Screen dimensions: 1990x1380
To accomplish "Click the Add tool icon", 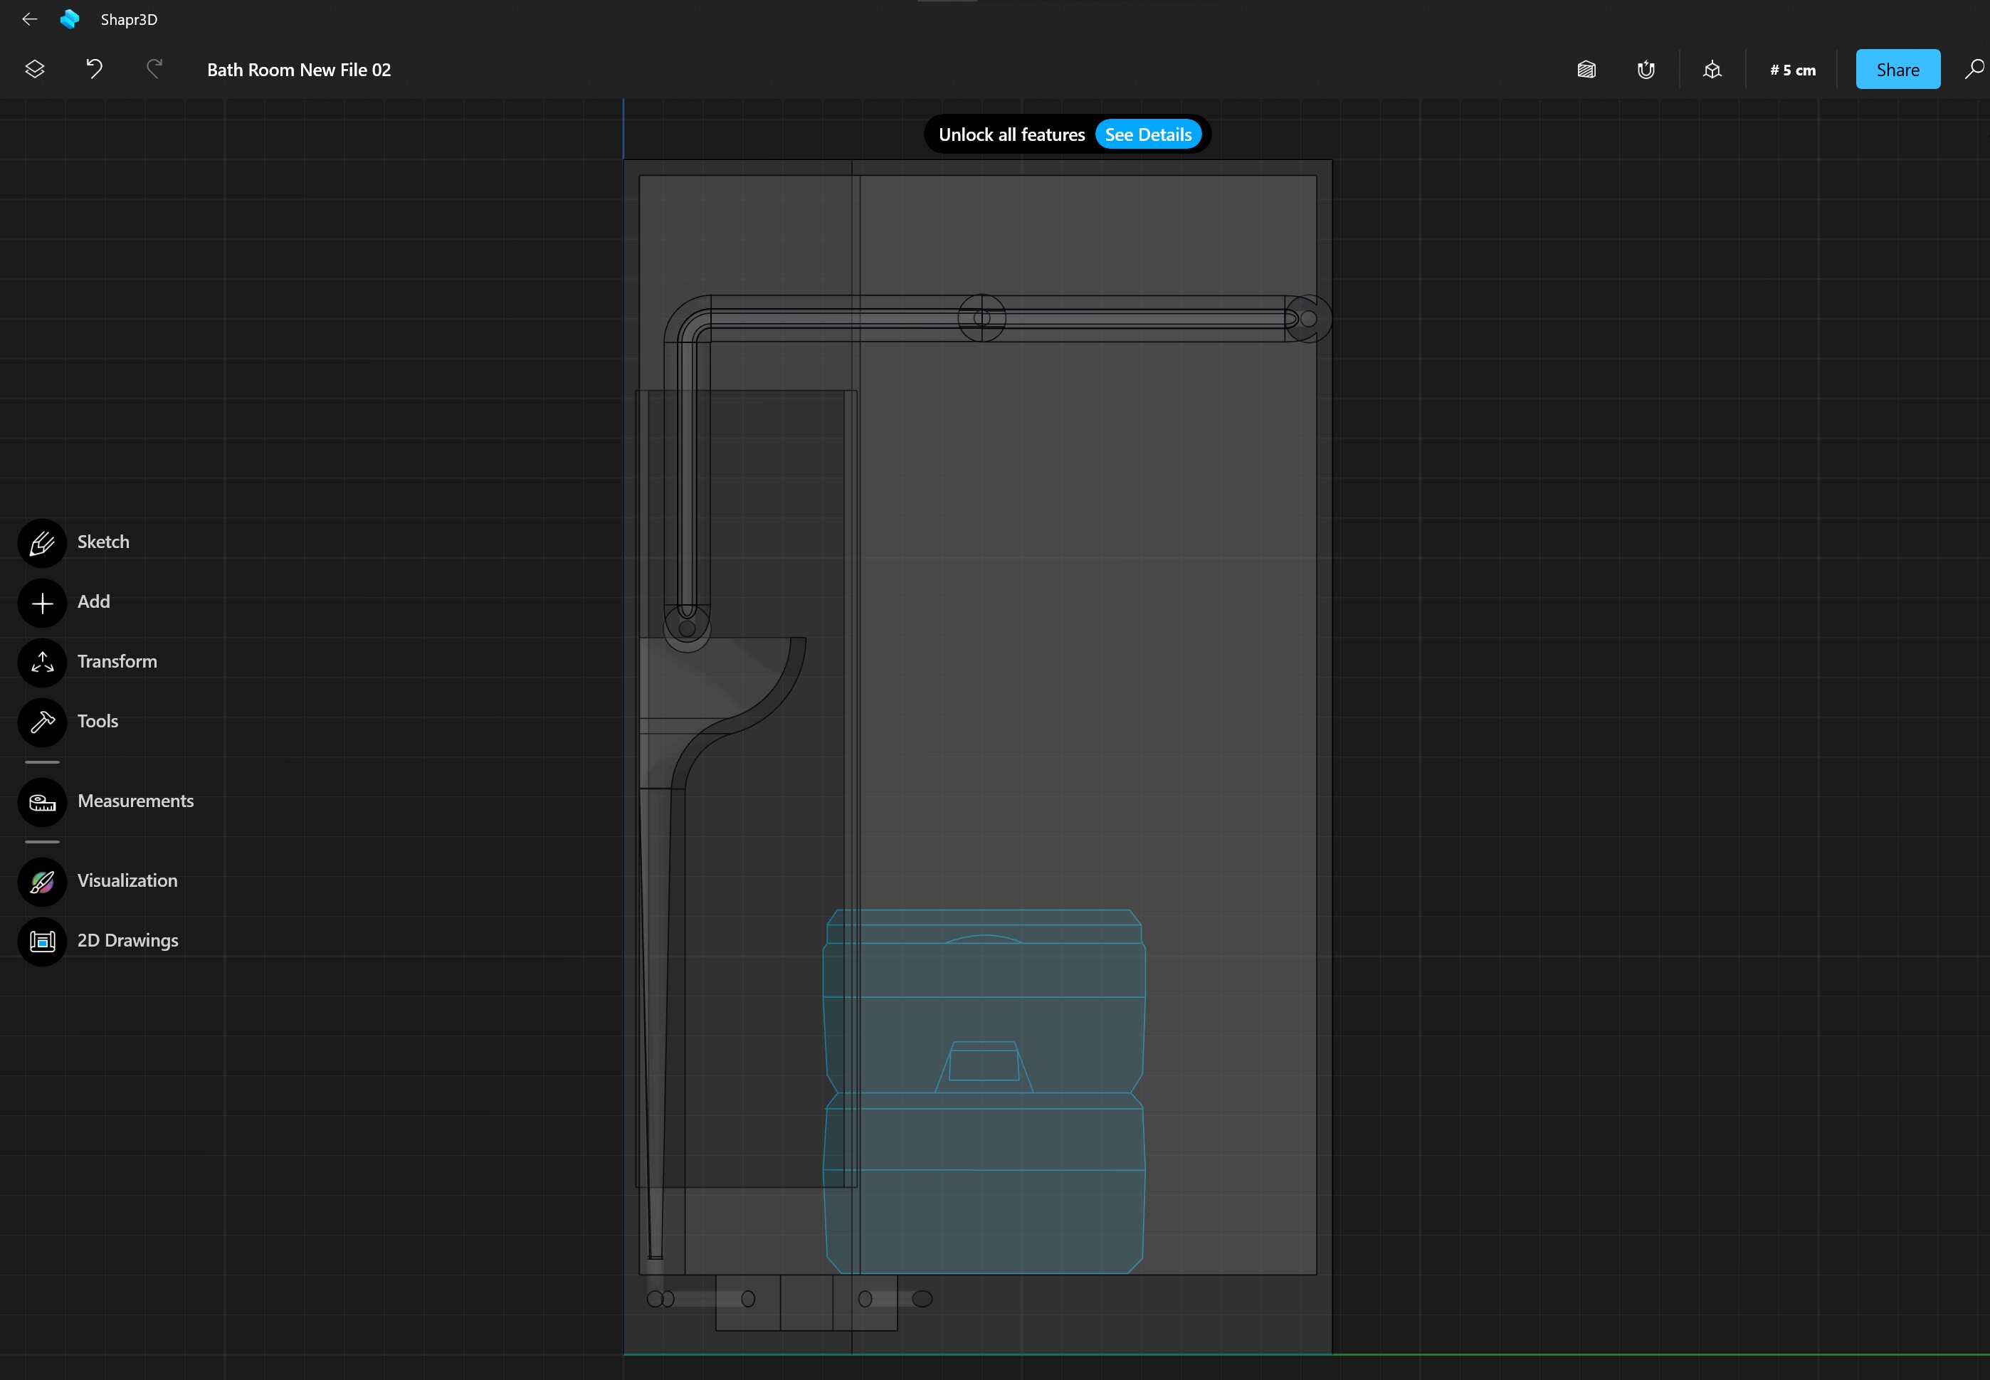I will click(x=41, y=603).
